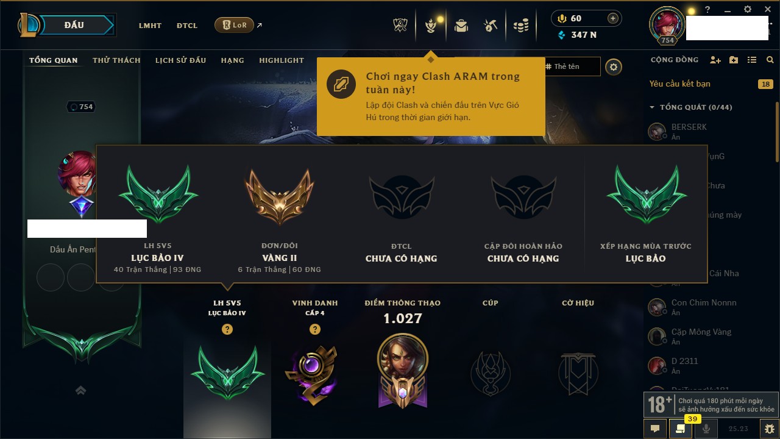
Task: Click the ĐẤU play button
Action: (x=74, y=25)
